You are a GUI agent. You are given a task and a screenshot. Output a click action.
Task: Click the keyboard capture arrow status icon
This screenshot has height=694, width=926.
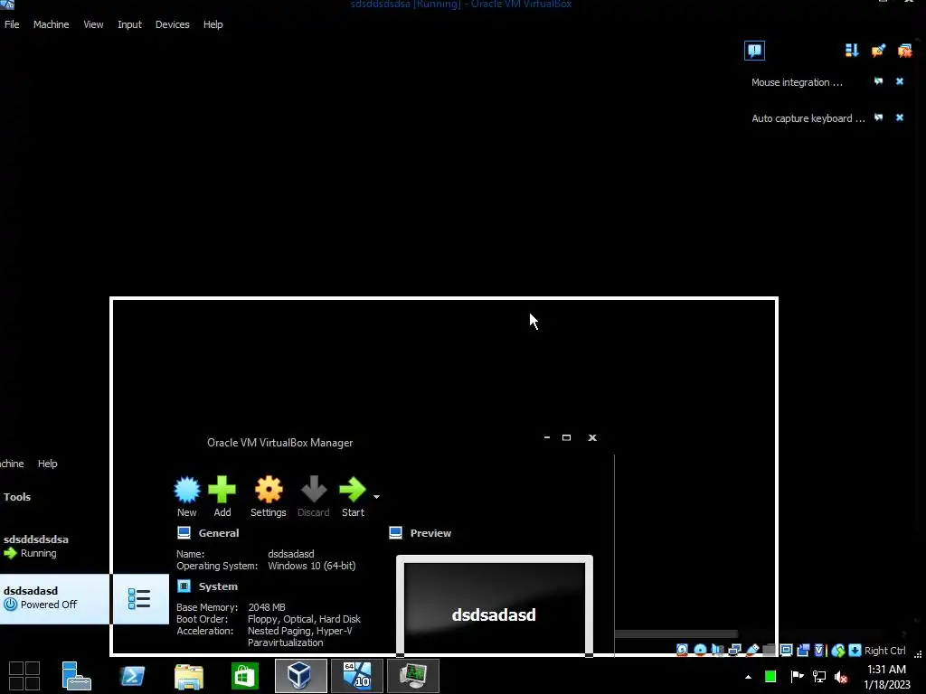pos(855,650)
